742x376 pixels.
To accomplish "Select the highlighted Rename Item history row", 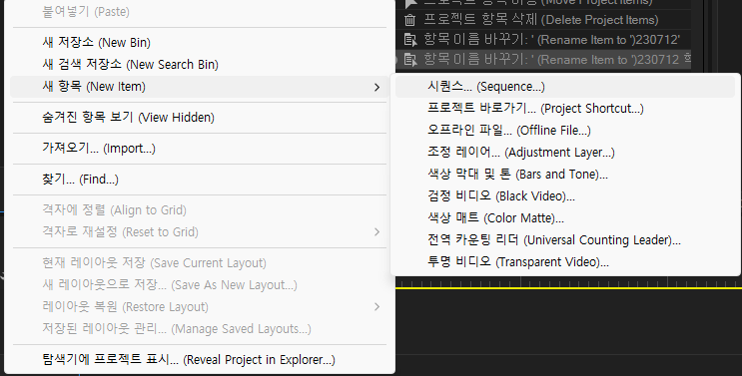I will click(543, 60).
